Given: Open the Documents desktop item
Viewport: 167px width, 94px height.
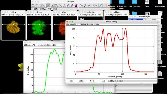Looking at the screenshot, I should [x=160, y=4].
